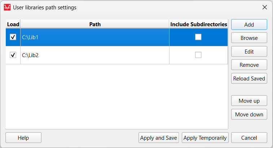The width and height of the screenshot is (273, 148).
Task: Click Apply Temporarily
Action: (205, 138)
